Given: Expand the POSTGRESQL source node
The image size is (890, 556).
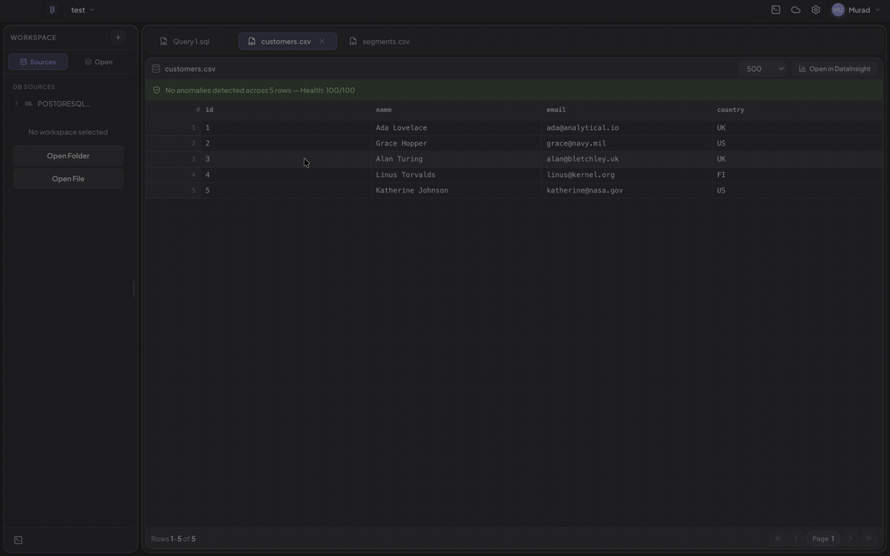Looking at the screenshot, I should (16, 104).
